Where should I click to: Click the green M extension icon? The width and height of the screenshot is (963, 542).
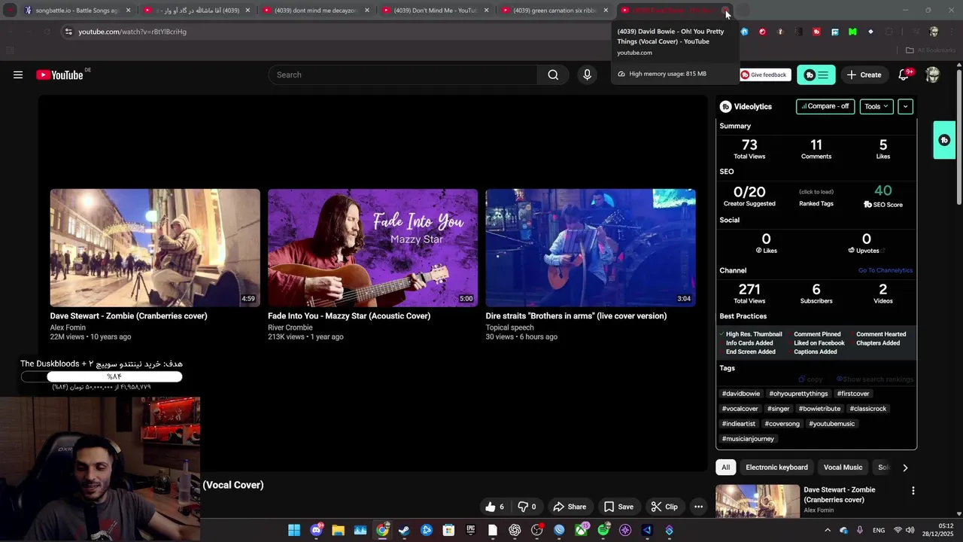point(852,32)
